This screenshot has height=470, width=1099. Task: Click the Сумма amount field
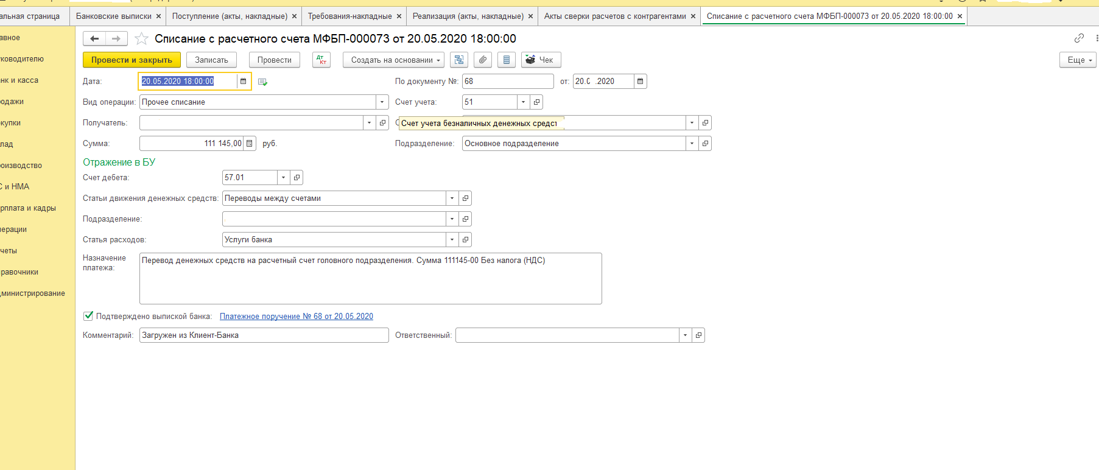[x=191, y=143]
